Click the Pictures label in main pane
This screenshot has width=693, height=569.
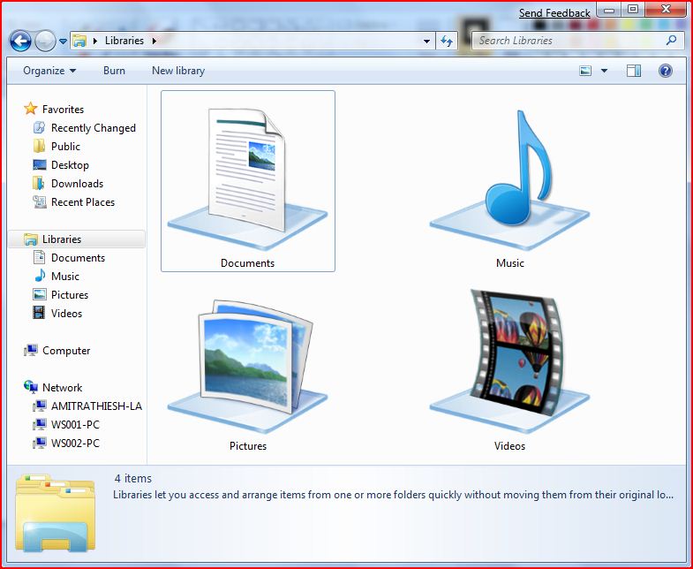(248, 446)
